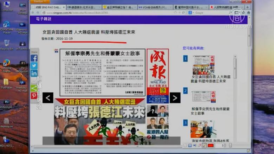Viewport: 274px width, 154px height.
Task: Share article via Twitter icon
Action: click(34, 66)
